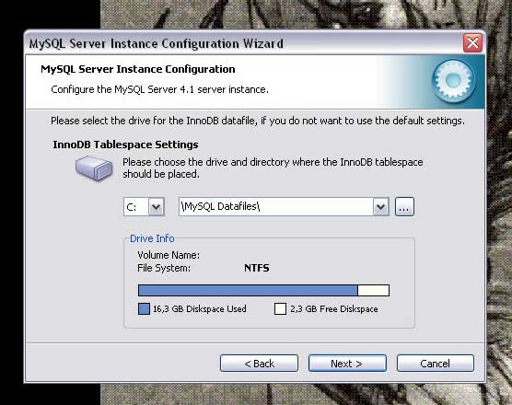Screen dimensions: 512x405
Task: Click the Volume Name label
Action: click(169, 255)
